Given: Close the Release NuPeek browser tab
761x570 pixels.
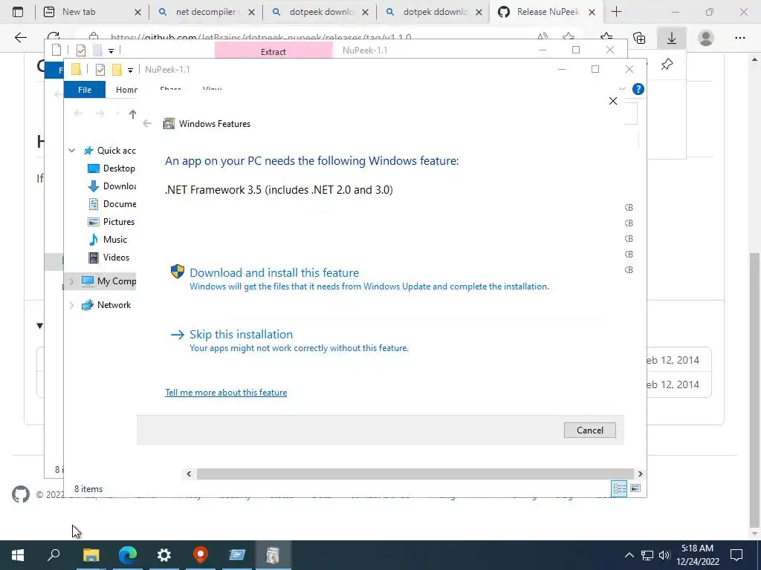Looking at the screenshot, I should [x=592, y=12].
